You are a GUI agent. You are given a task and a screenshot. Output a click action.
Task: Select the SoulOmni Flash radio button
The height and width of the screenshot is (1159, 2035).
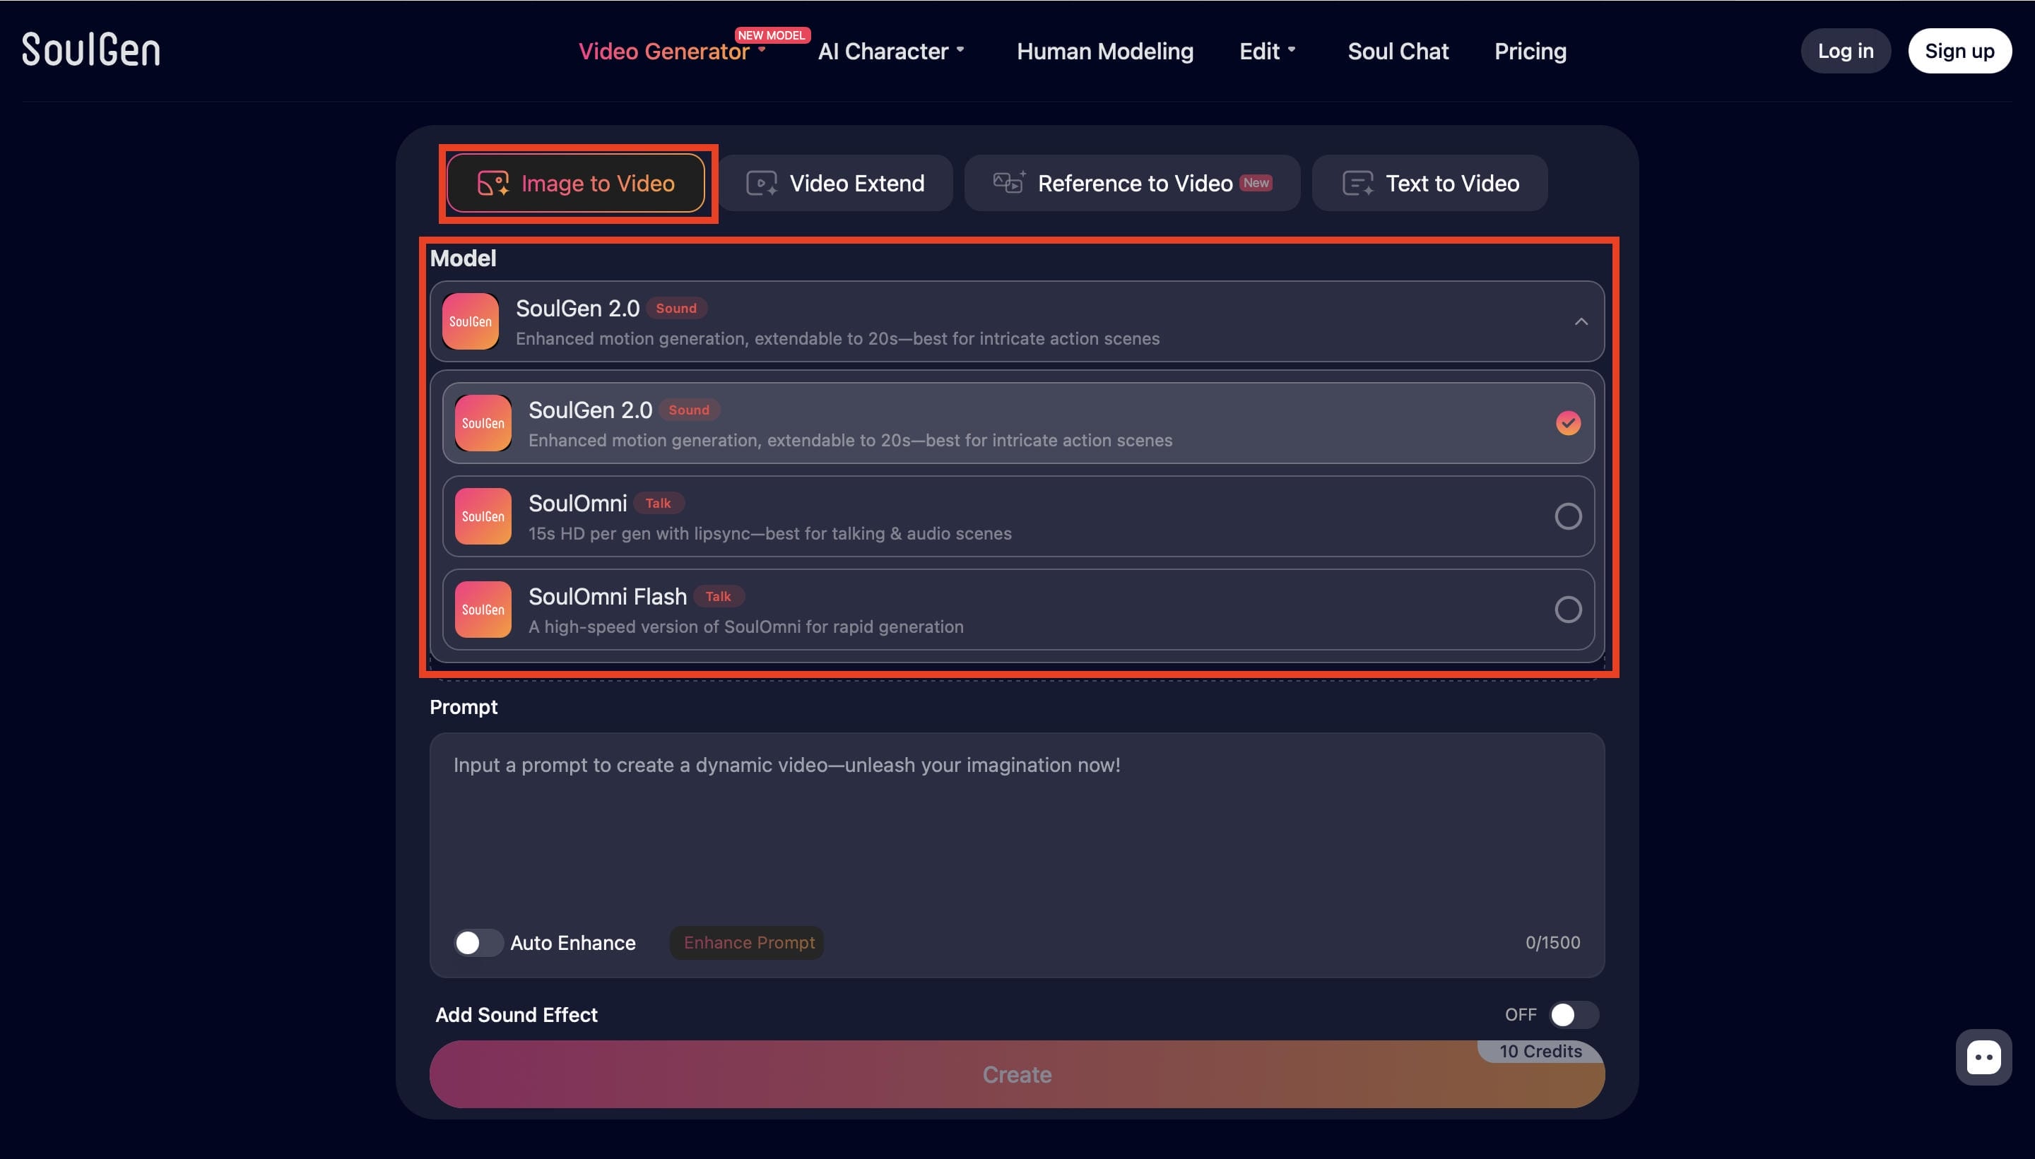[1568, 609]
